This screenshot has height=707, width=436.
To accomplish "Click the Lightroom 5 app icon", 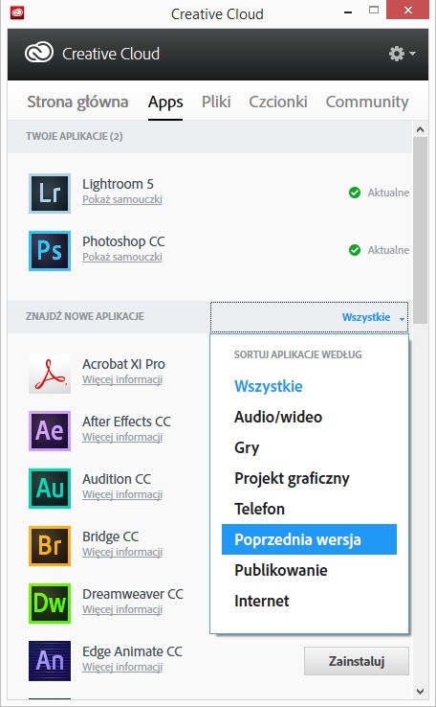I will click(x=50, y=194).
